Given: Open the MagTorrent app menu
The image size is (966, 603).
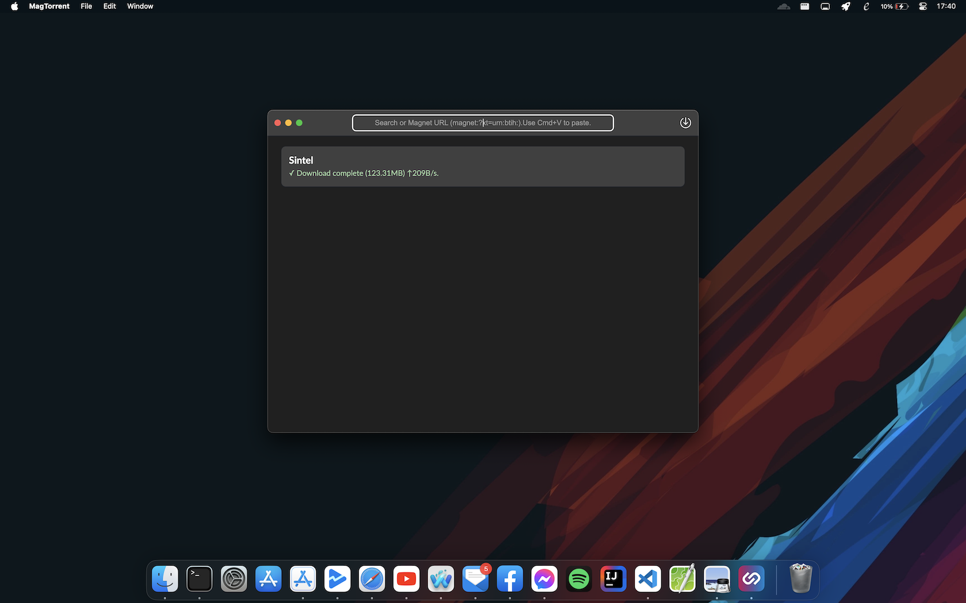Looking at the screenshot, I should 49,6.
